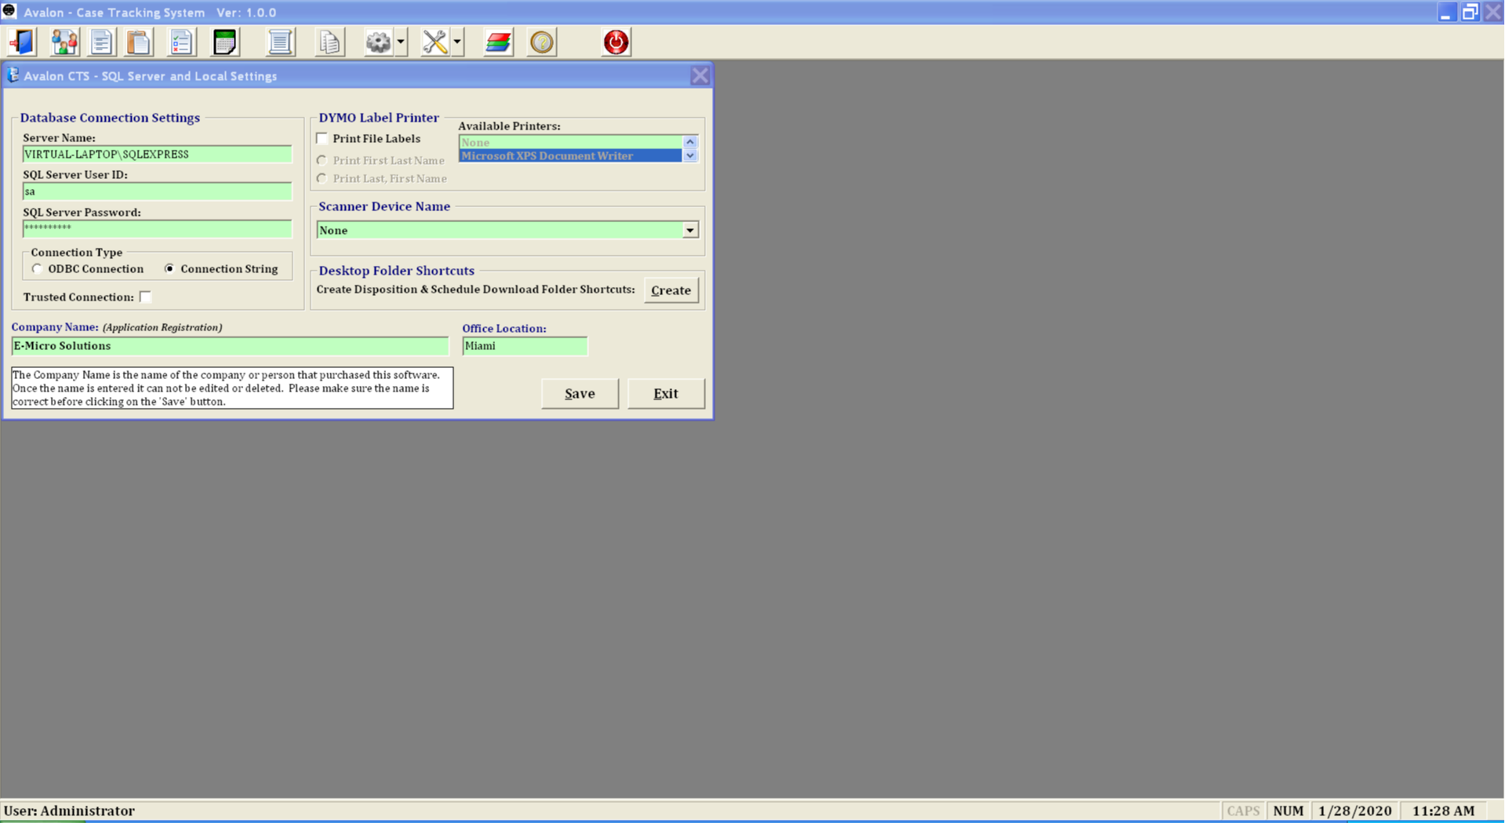Expand the gear settings dropdown arrow
This screenshot has height=823, width=1505.
[x=401, y=42]
